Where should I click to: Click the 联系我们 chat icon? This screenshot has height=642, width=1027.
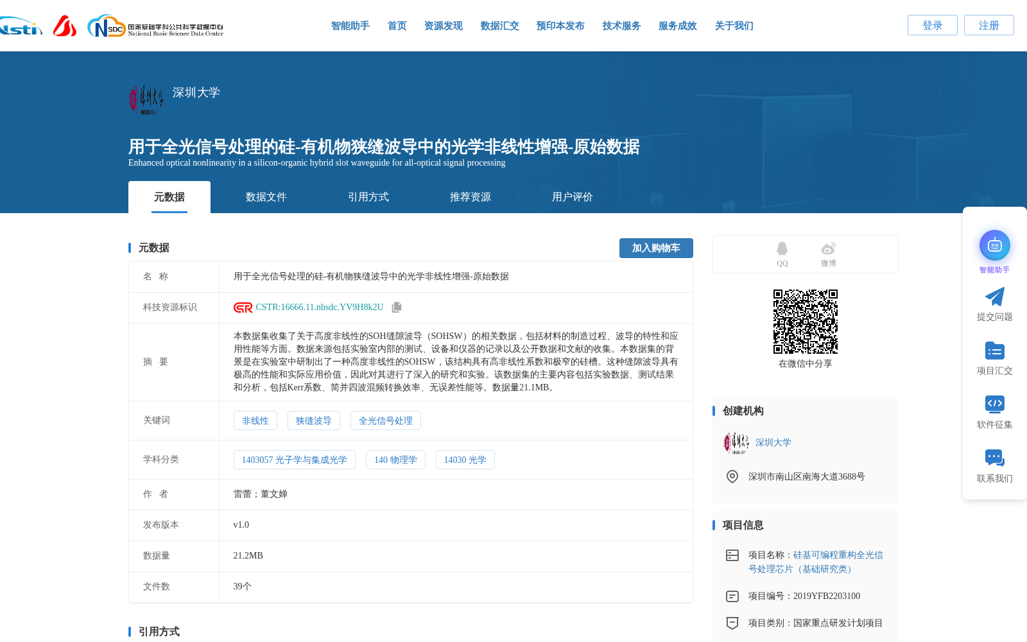pos(995,458)
